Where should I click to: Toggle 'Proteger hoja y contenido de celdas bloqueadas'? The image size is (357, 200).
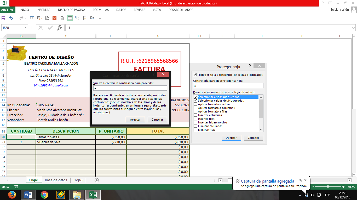pos(194,75)
